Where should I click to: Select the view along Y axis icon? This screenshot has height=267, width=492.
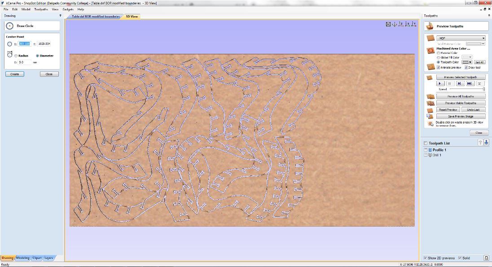point(414,24)
